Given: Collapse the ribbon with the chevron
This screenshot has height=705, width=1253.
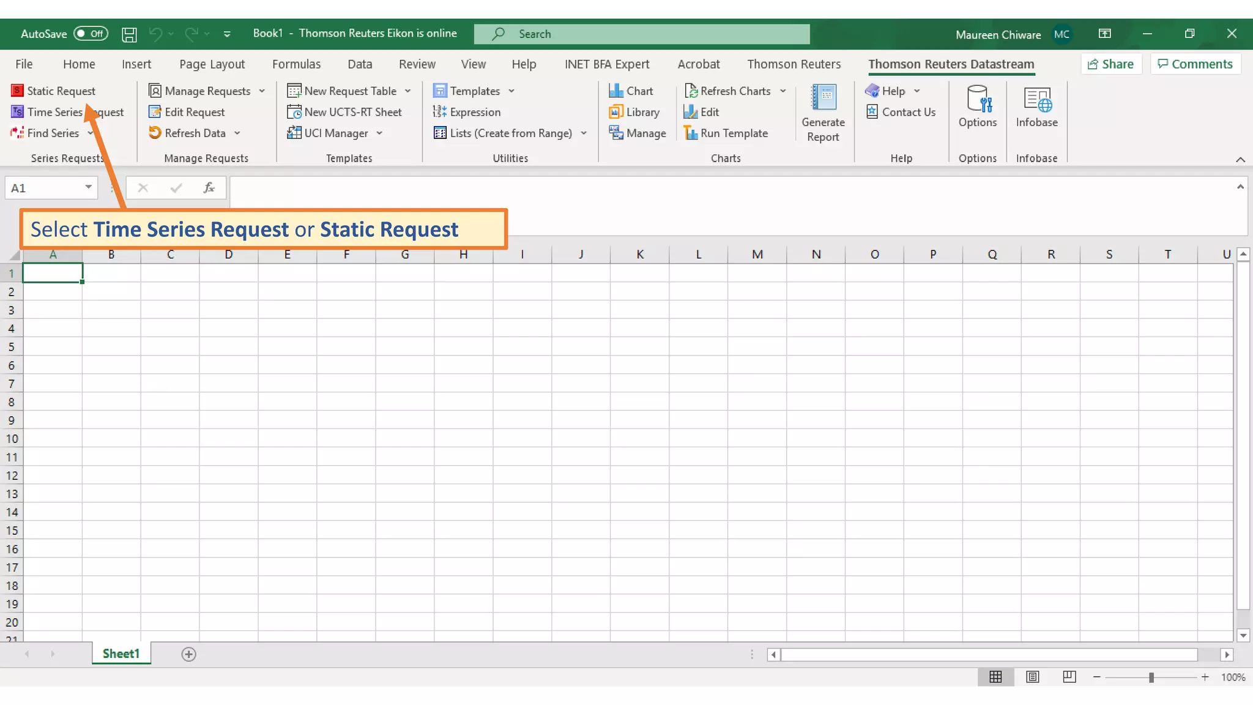Looking at the screenshot, I should coord(1240,159).
